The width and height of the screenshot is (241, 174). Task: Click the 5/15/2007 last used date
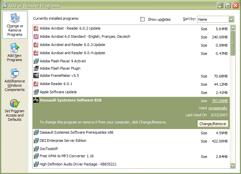point(219,115)
